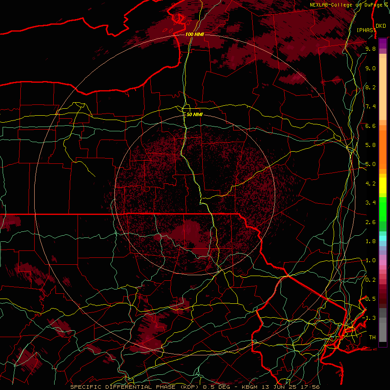Click the pink segment of the color bar
Image resolution: width=390 pixels, height=390 pixels.
click(x=383, y=263)
